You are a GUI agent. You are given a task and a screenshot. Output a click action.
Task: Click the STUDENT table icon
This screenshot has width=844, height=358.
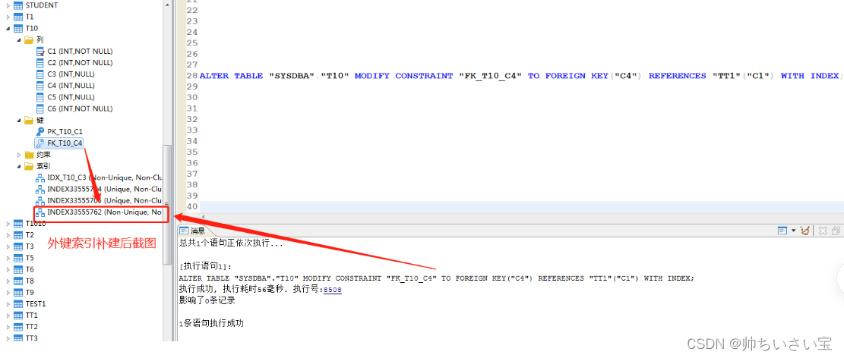[x=17, y=5]
